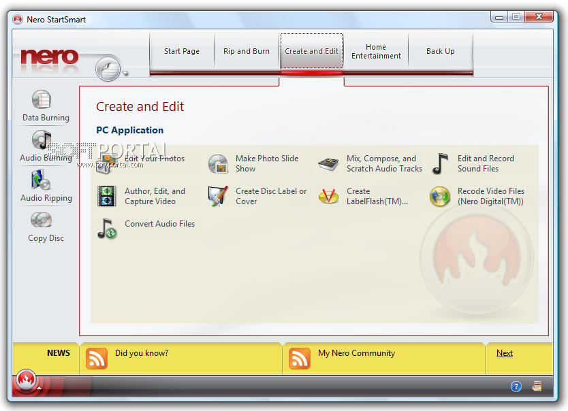Screen dimensions: 568x411
Task: Click the Create LabelFlash icon
Action: pyautogui.click(x=328, y=196)
